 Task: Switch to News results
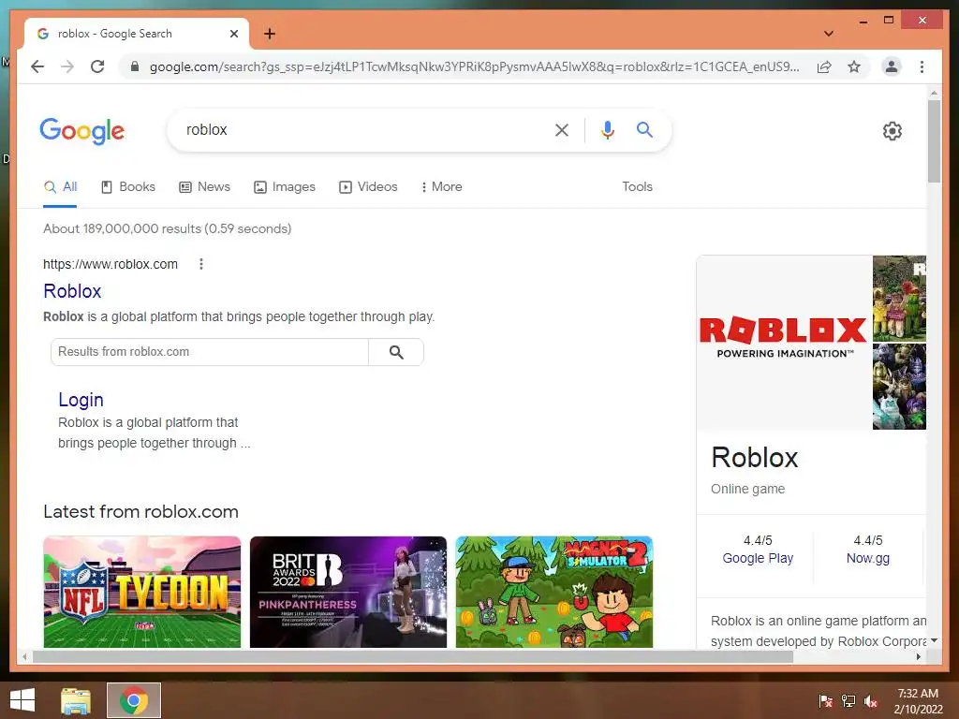(x=204, y=187)
